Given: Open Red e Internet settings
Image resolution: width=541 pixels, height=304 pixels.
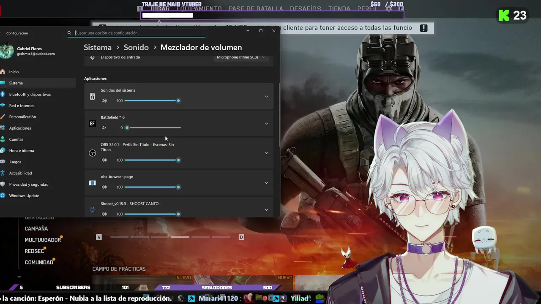Looking at the screenshot, I should tap(38, 106).
